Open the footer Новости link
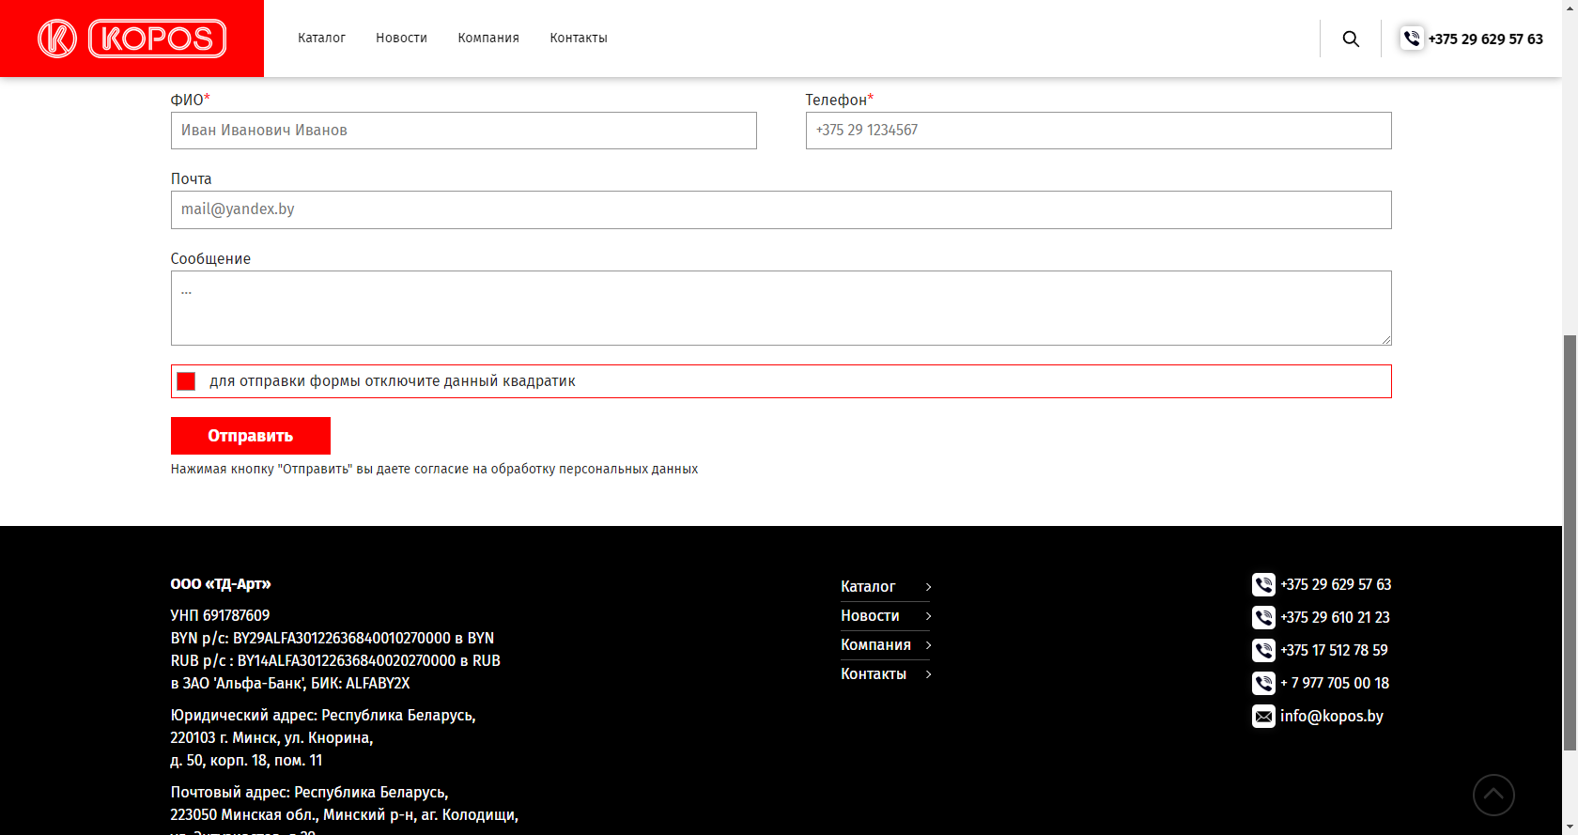1578x835 pixels. [870, 616]
